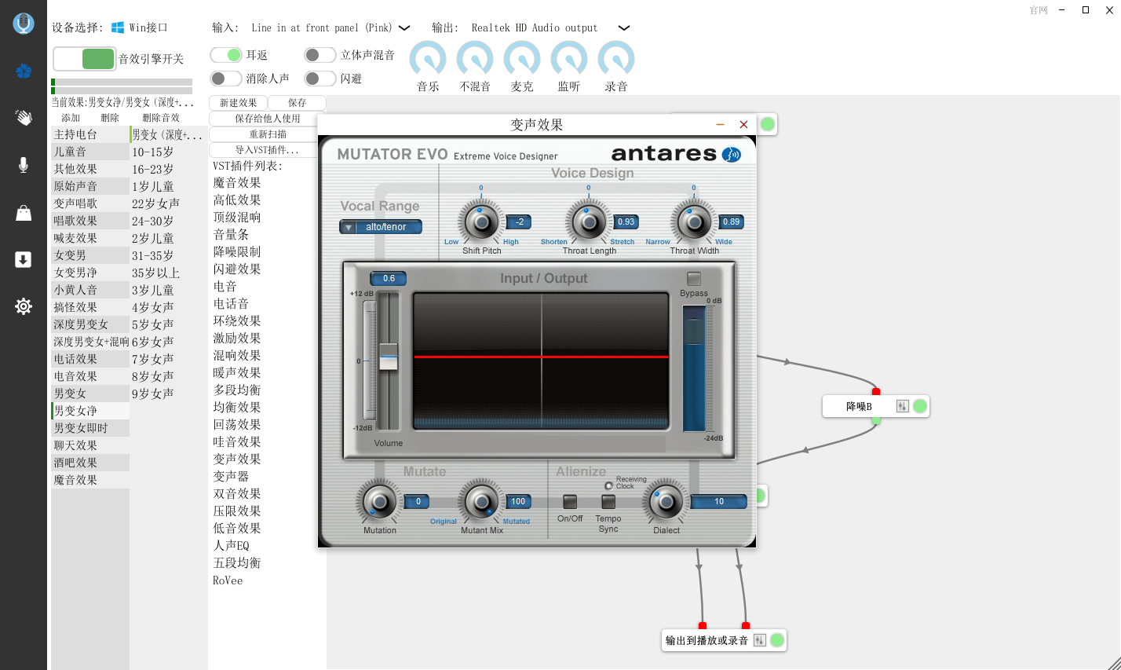This screenshot has height=670, width=1121.
Task: Open the 输入 Line in device dropdown
Action: 330,27
